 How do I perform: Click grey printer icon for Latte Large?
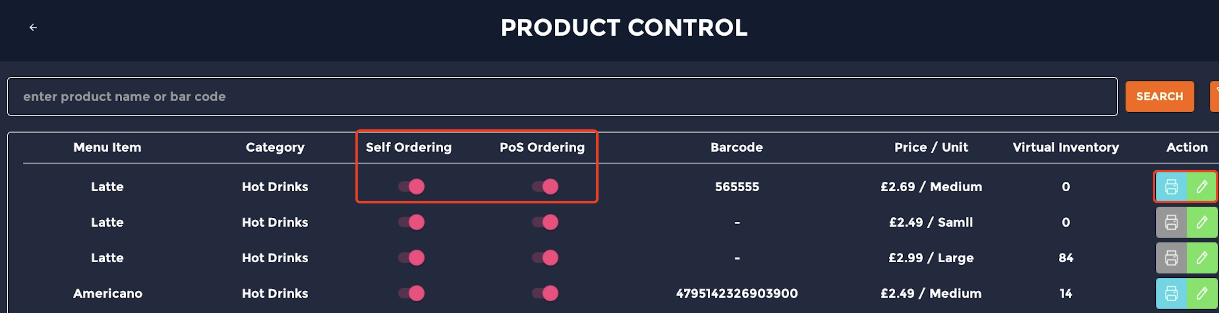pyautogui.click(x=1171, y=258)
